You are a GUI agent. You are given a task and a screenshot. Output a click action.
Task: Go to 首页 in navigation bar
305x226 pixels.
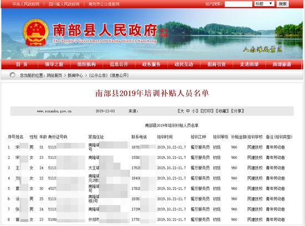pyautogui.click(x=22, y=64)
